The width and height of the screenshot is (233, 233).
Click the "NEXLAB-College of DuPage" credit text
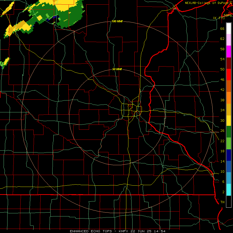tap(207, 3)
